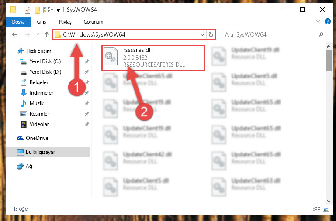Go back with the left arrow button

tap(14, 34)
